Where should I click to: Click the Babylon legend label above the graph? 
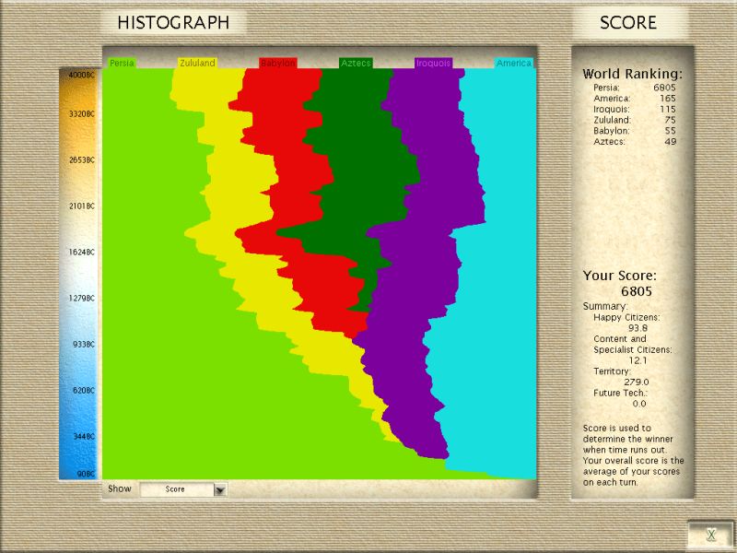(278, 63)
